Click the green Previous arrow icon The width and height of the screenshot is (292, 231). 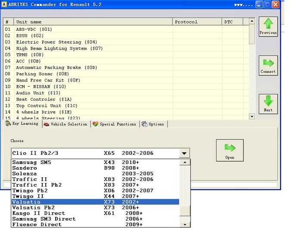pyautogui.click(x=268, y=27)
